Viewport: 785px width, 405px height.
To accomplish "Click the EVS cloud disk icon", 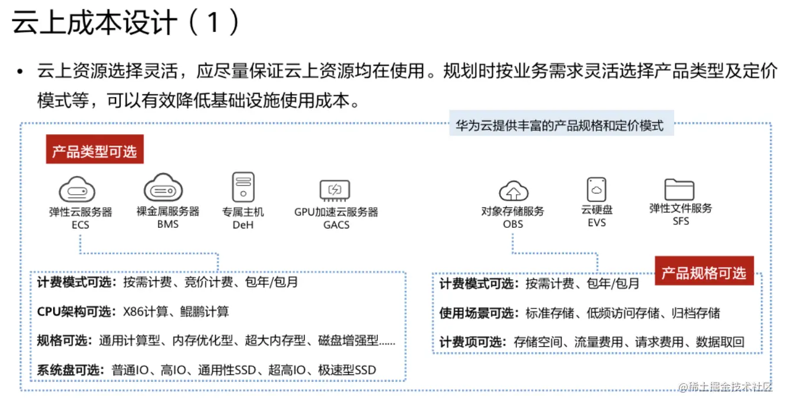I will coord(596,190).
